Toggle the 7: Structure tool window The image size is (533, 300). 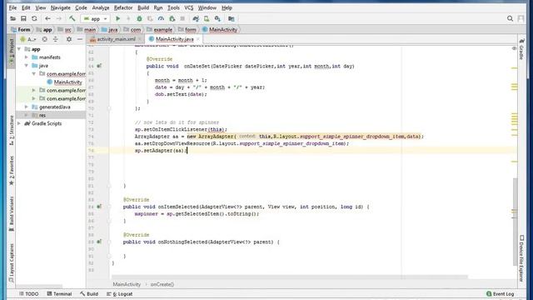point(11,130)
